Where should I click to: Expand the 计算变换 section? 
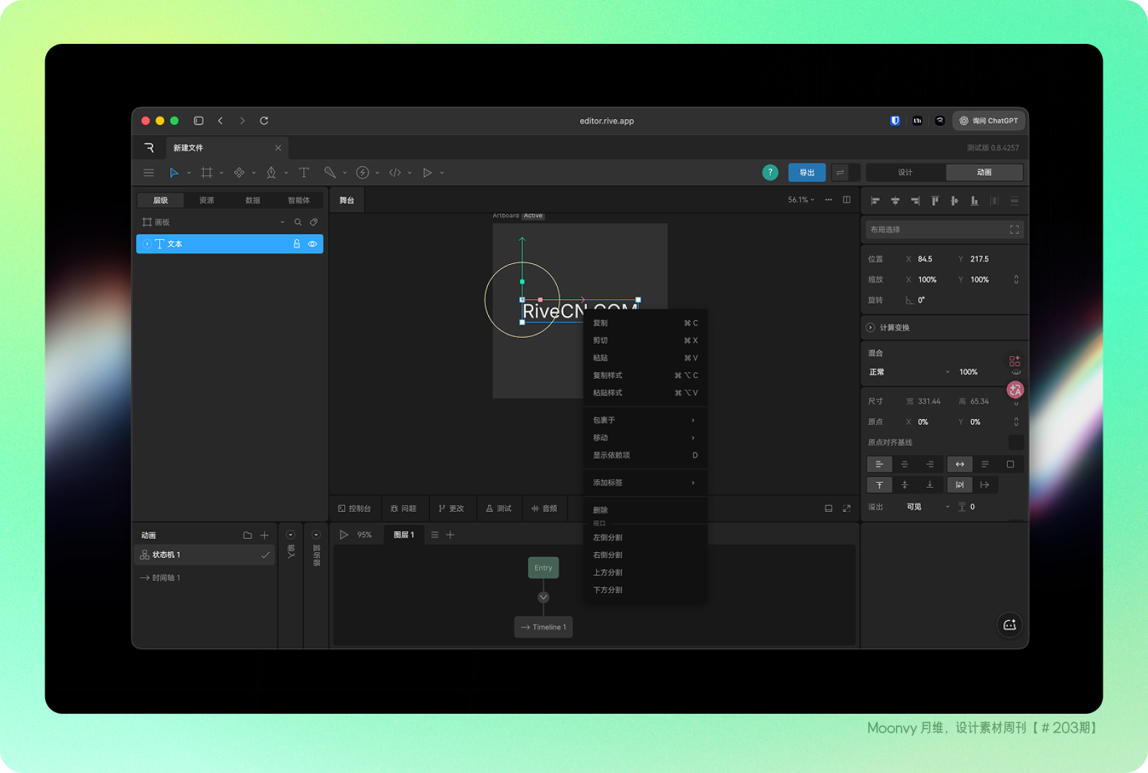coord(871,328)
